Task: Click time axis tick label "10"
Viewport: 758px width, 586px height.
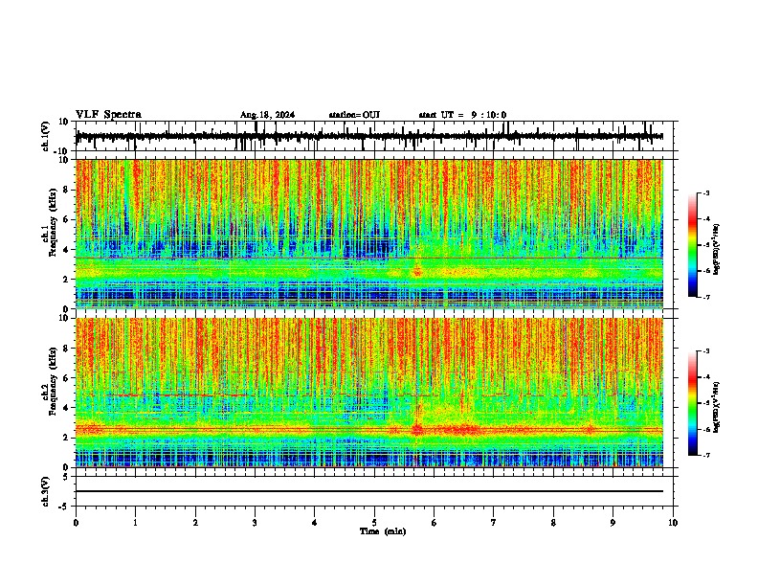Action: [673, 523]
